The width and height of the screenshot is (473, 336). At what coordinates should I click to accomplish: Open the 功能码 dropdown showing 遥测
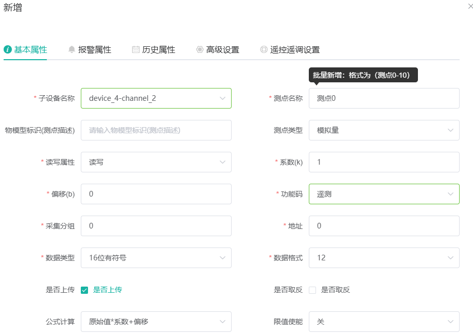coord(384,194)
